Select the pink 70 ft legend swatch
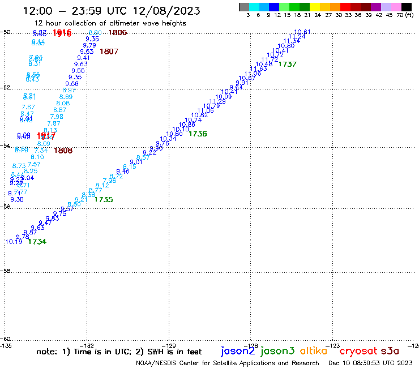The height and width of the screenshot is (368, 419). (x=396, y=7)
